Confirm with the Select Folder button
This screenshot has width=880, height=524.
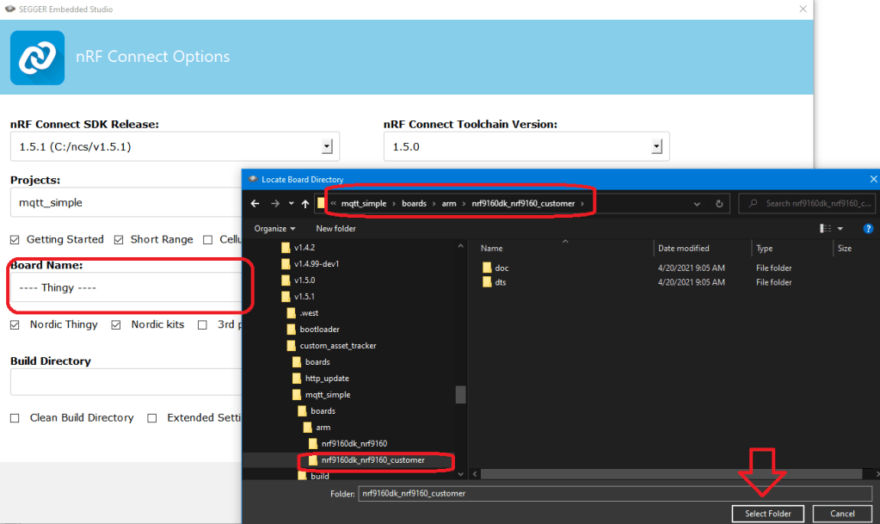[x=767, y=514]
